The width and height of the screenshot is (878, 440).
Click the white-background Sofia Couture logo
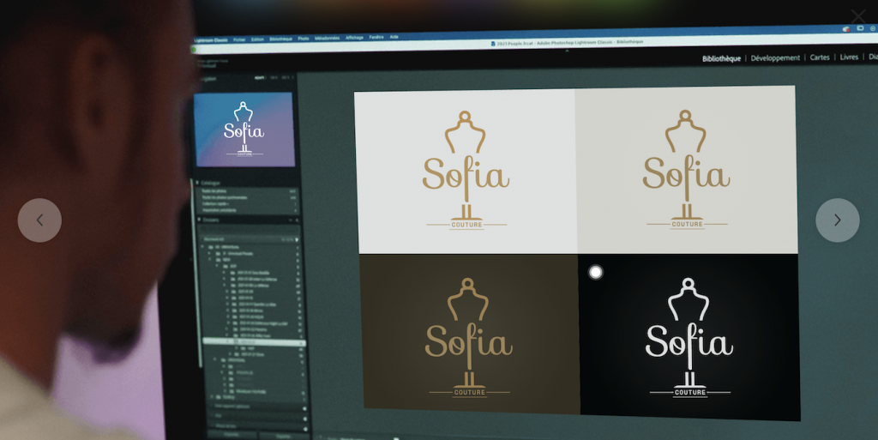pyautogui.click(x=466, y=172)
